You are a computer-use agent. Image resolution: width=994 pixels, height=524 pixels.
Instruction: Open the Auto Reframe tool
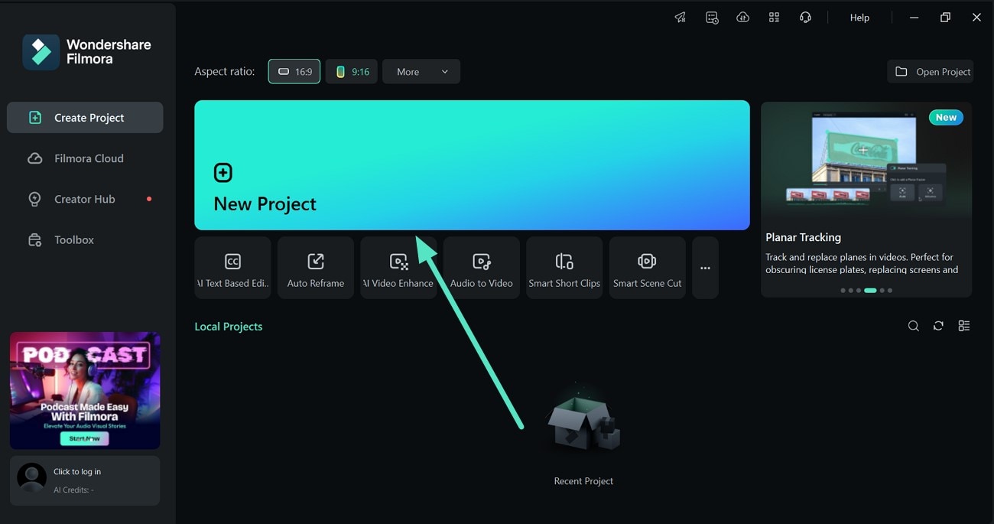pyautogui.click(x=316, y=268)
